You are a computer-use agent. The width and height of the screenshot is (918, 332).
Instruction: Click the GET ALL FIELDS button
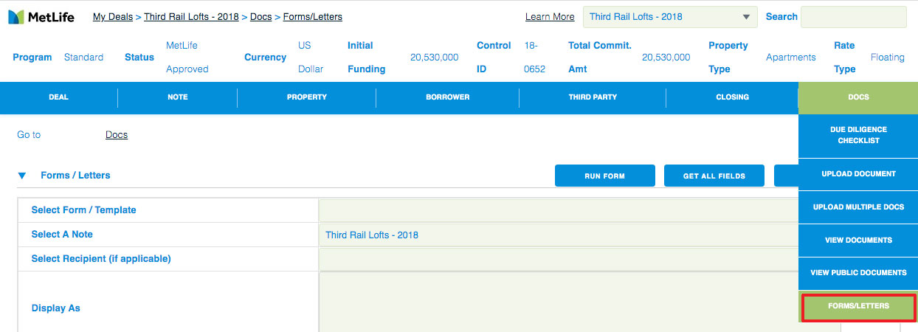pos(714,176)
